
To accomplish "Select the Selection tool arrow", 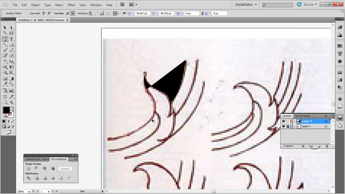I will (x=5, y=27).
